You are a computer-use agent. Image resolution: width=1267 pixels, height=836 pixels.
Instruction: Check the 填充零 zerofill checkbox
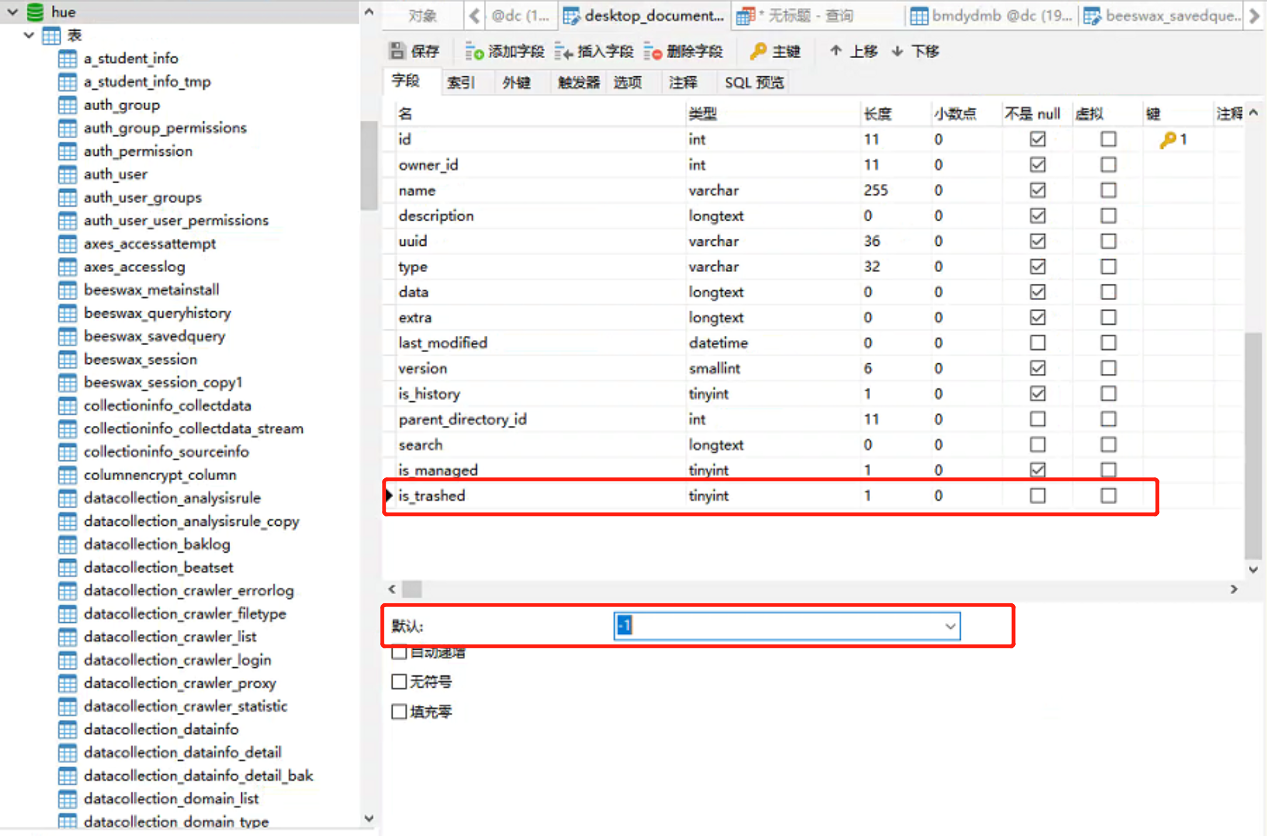[399, 712]
